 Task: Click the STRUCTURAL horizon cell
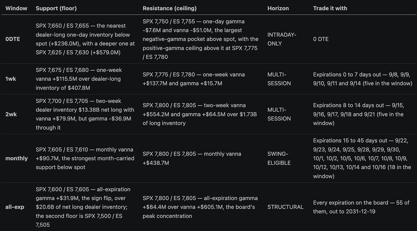click(x=286, y=207)
